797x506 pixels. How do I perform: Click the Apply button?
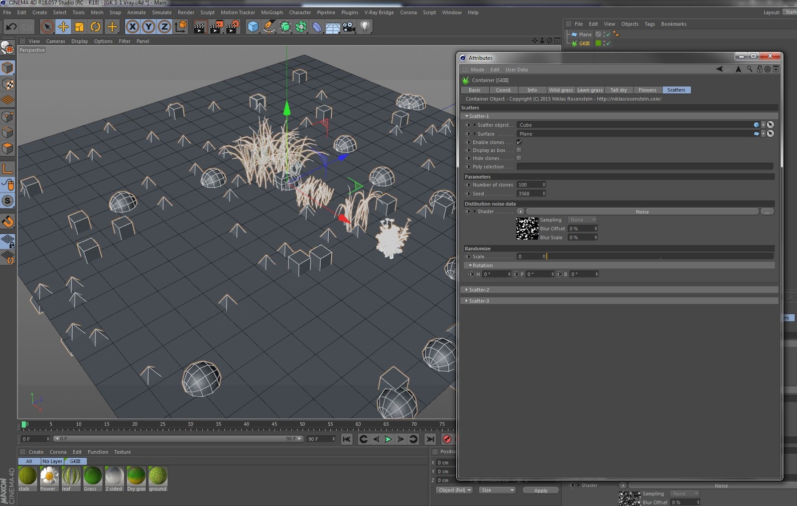tap(541, 490)
